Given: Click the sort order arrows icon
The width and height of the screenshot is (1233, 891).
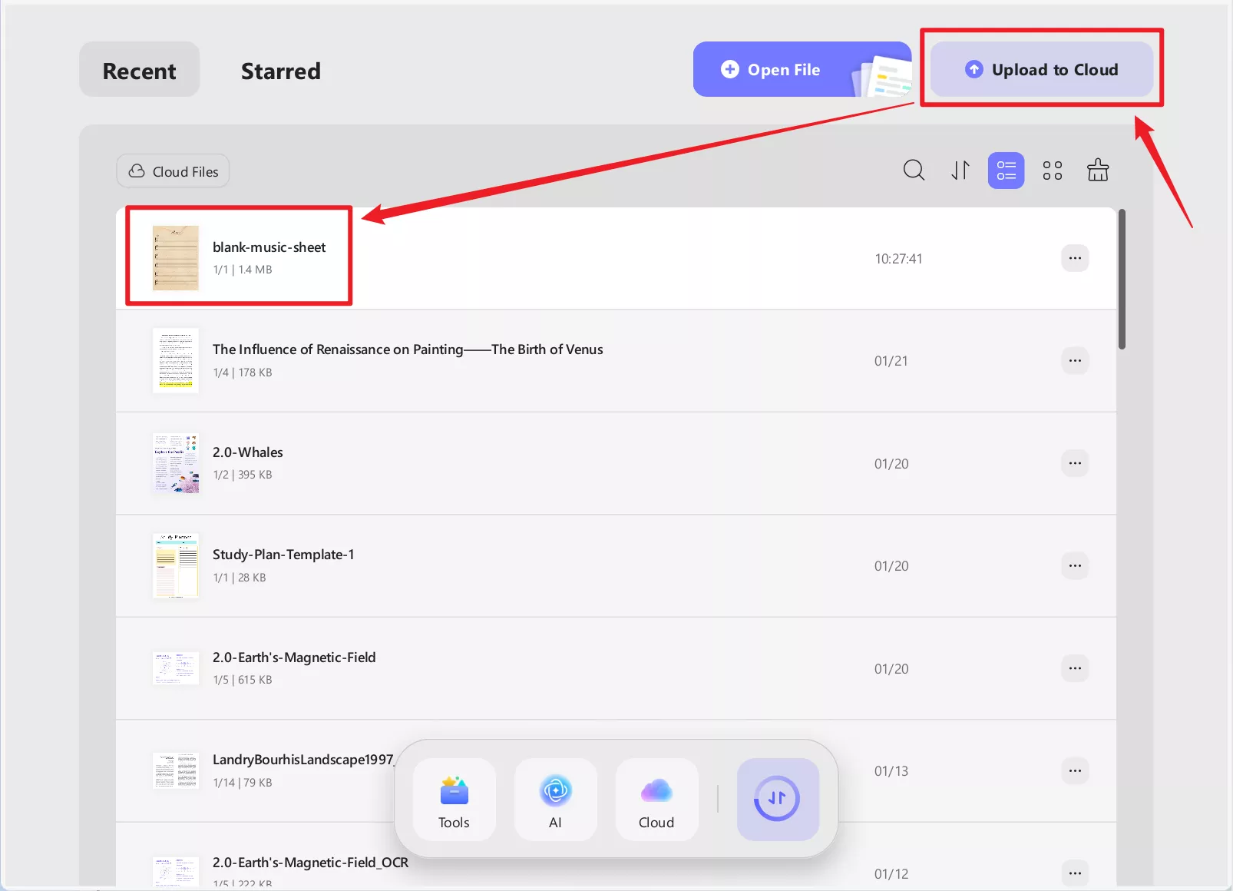Looking at the screenshot, I should pyautogui.click(x=960, y=170).
